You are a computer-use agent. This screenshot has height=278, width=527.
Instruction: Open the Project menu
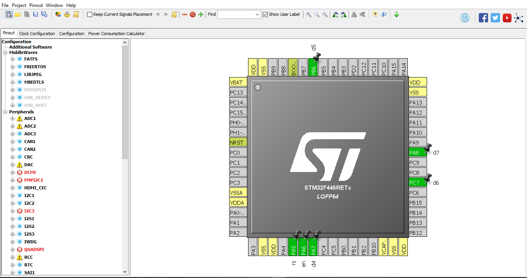point(19,5)
